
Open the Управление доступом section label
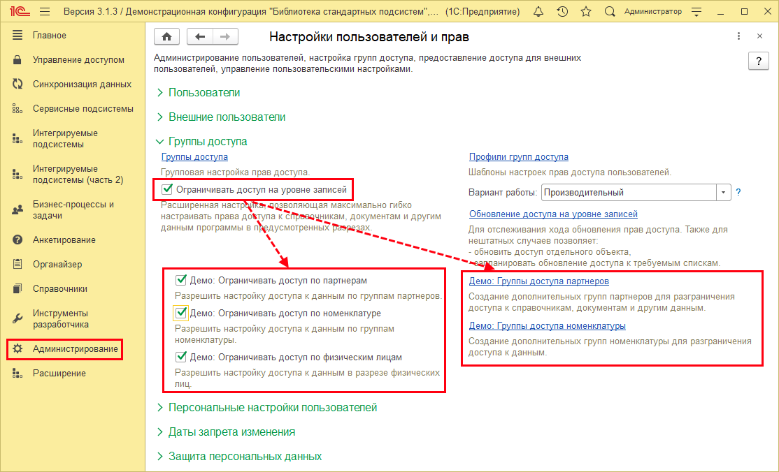point(78,59)
